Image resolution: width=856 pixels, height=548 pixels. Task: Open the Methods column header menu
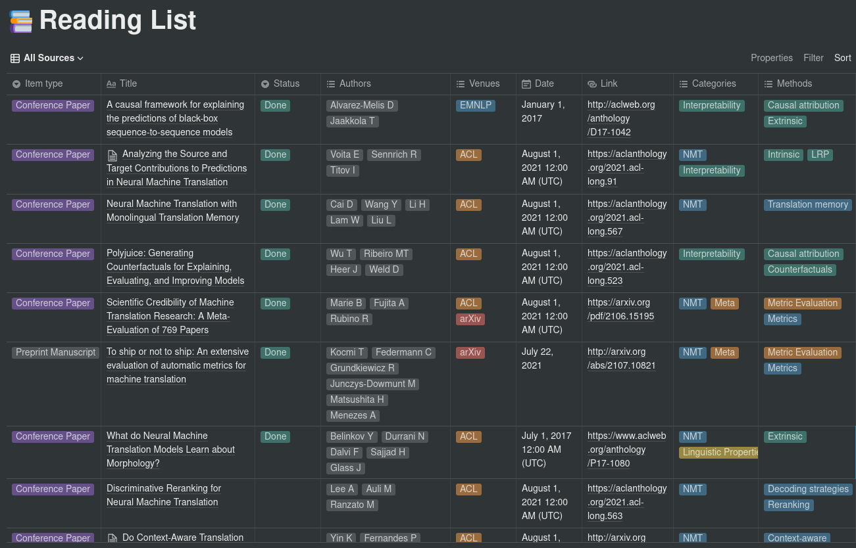pyautogui.click(x=793, y=83)
